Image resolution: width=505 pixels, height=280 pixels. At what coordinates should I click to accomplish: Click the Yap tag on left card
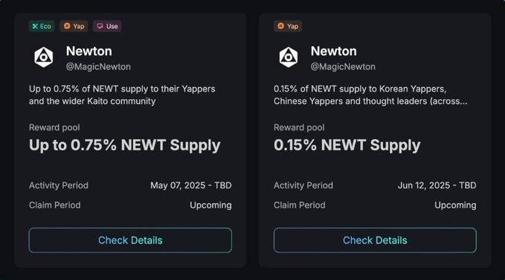click(x=74, y=26)
